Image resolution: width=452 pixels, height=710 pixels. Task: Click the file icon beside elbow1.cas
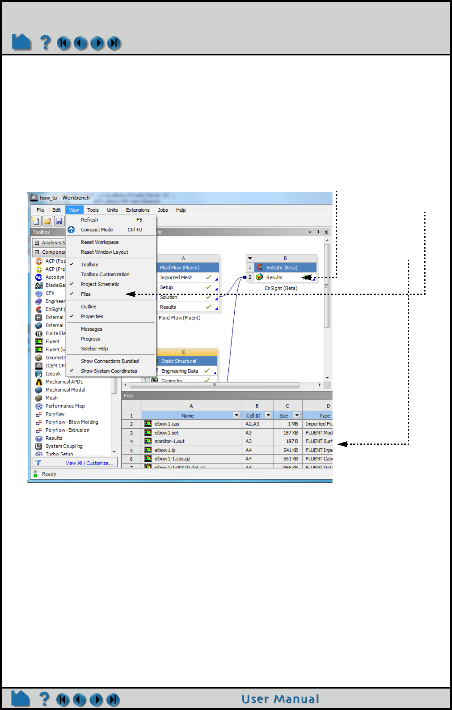[x=148, y=424]
